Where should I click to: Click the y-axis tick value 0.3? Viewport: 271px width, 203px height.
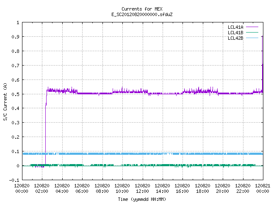pos(15,123)
